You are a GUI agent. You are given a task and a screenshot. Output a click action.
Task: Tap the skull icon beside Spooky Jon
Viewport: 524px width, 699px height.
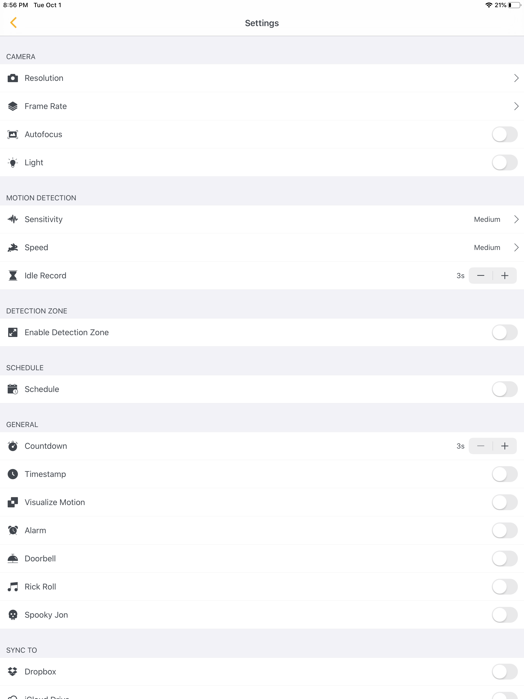click(x=13, y=615)
